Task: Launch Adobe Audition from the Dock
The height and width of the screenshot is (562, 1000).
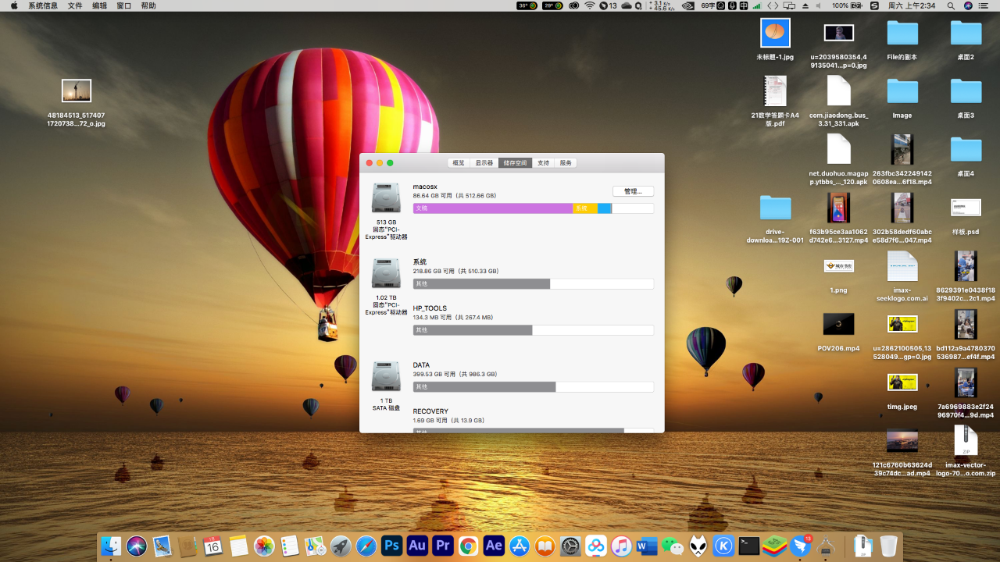Action: pos(417,546)
